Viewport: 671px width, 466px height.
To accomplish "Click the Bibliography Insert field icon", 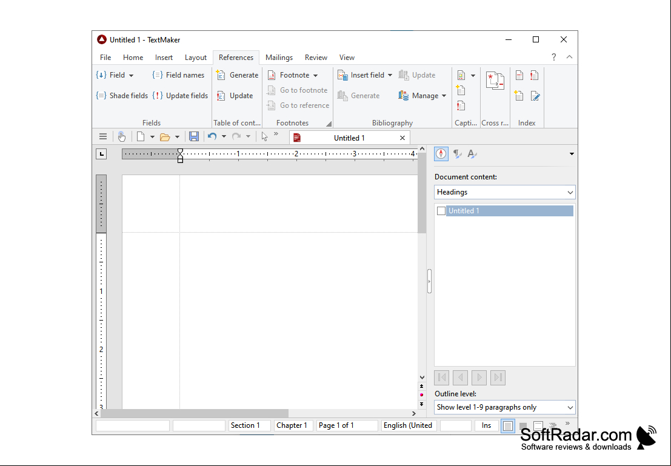I will tap(343, 75).
